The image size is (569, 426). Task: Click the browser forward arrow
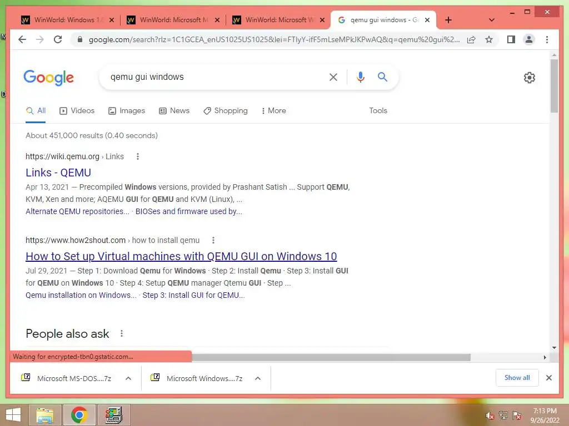(x=40, y=39)
